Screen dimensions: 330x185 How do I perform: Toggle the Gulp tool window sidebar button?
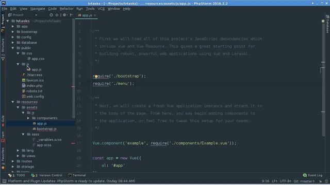click(x=3, y=121)
